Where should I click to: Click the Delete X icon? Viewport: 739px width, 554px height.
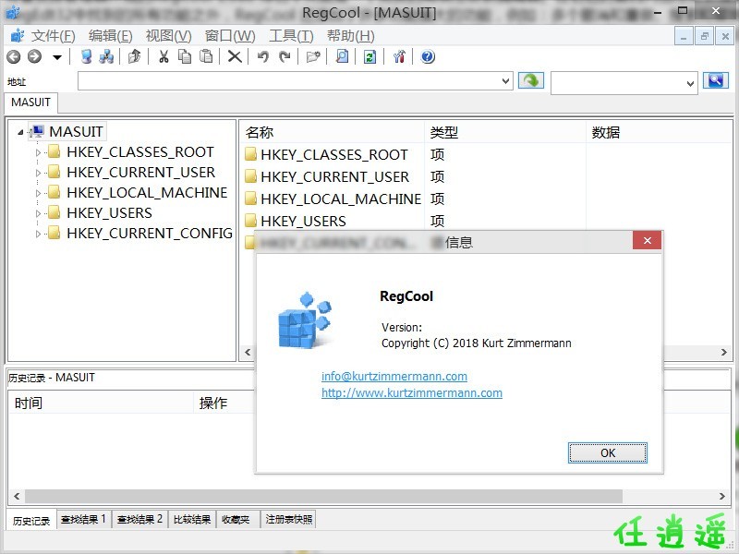(235, 57)
